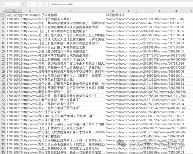Select column A header
Image resolution: width=193 pixels, height=154 pixels.
[14, 11]
